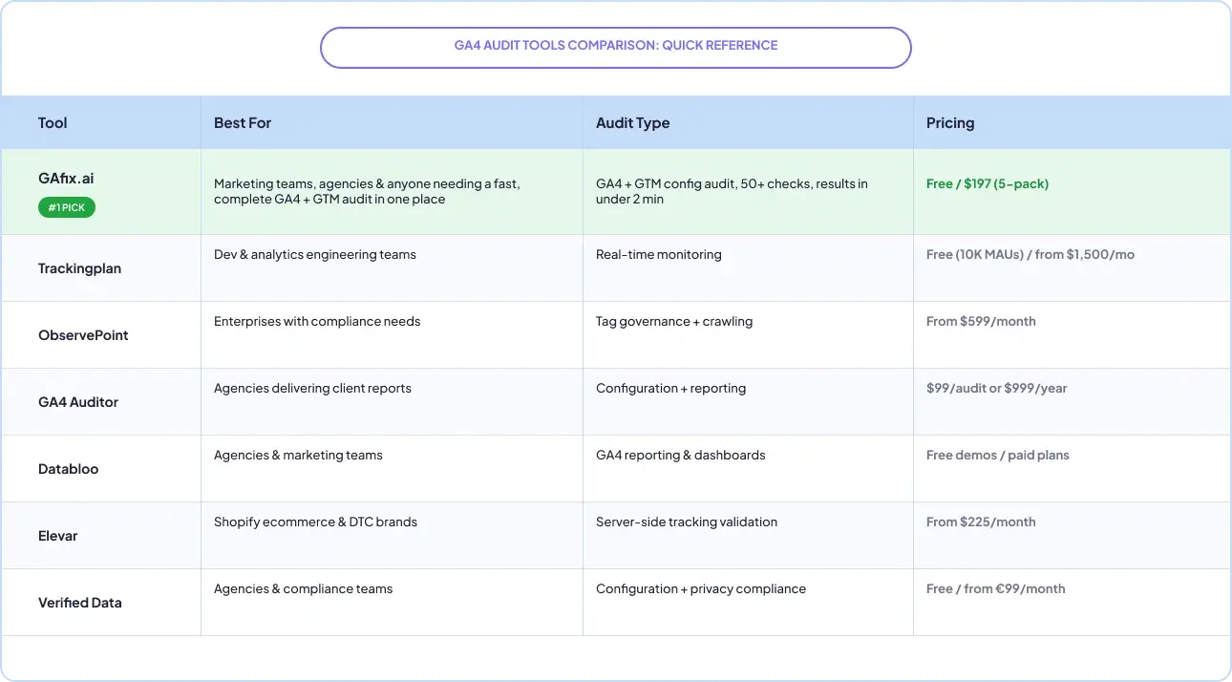Click the Trackingplan tool name

pos(79,268)
